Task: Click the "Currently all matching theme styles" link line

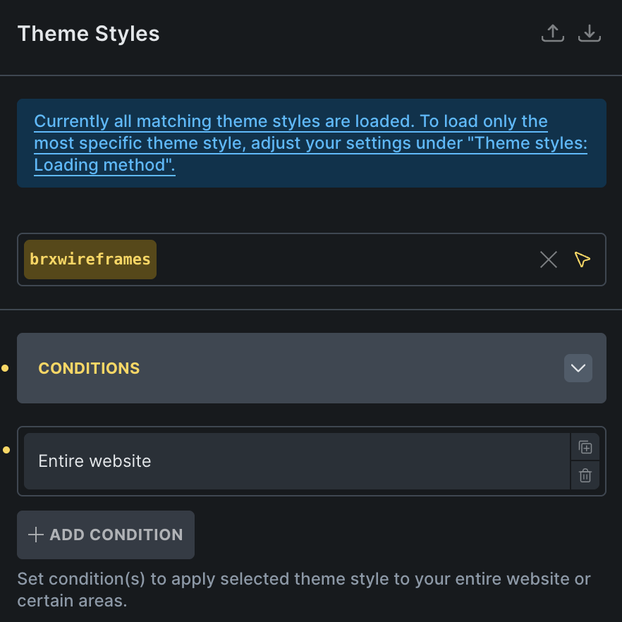Action: coord(291,121)
